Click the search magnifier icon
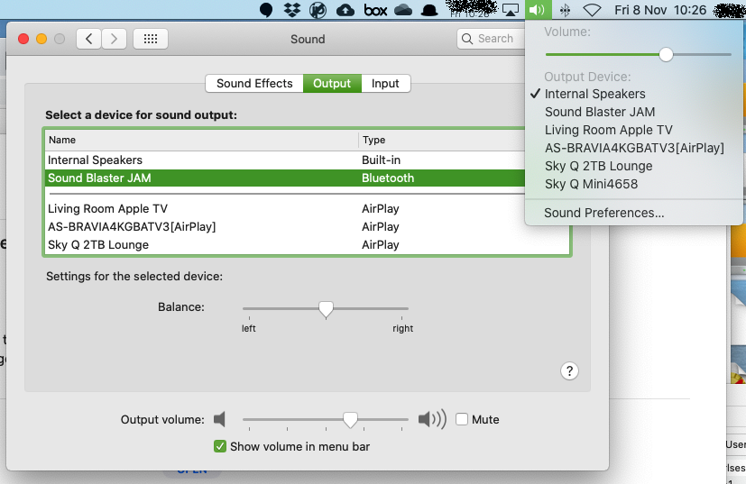The width and height of the screenshot is (746, 484). click(x=467, y=39)
